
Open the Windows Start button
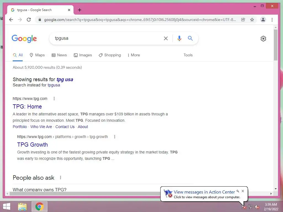coord(7,206)
